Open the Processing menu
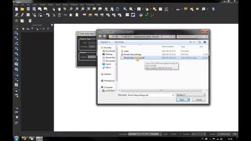Screen dimensions: 251x141 point(90,5)
